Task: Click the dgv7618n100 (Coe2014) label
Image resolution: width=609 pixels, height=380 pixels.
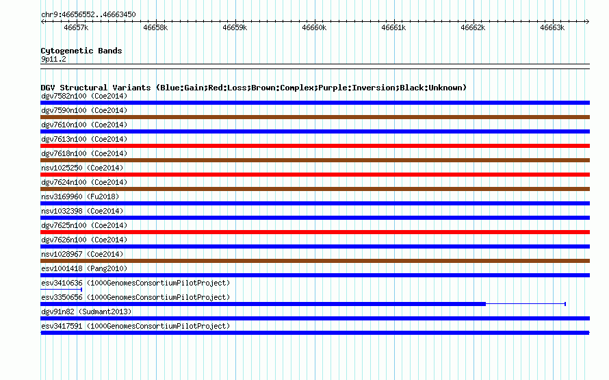Action: coord(84,153)
